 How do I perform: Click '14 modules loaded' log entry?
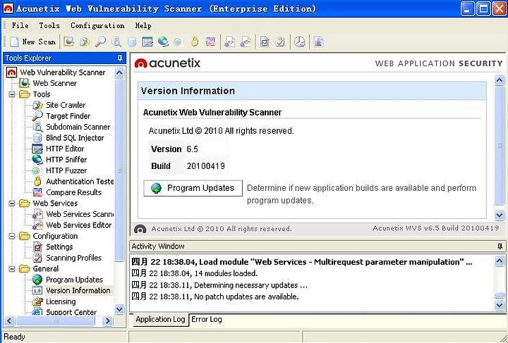(x=195, y=273)
